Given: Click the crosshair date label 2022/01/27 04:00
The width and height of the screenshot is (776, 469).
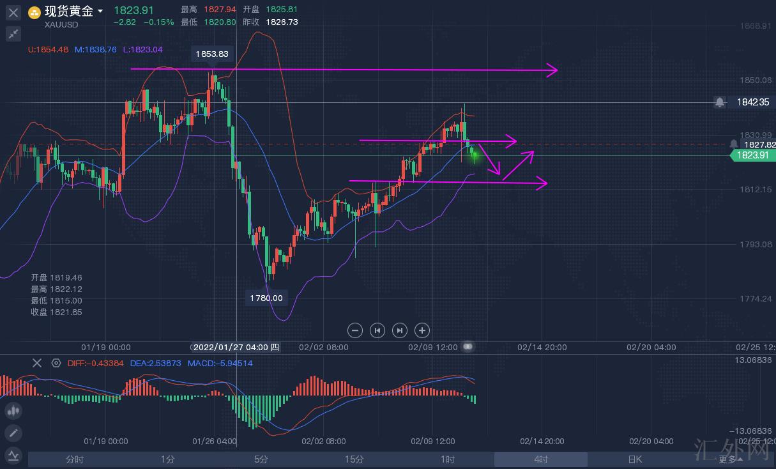Looking at the screenshot, I should point(236,348).
